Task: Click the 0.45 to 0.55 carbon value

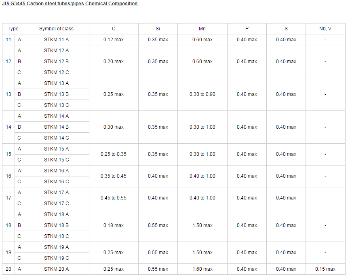Action: tap(114, 198)
